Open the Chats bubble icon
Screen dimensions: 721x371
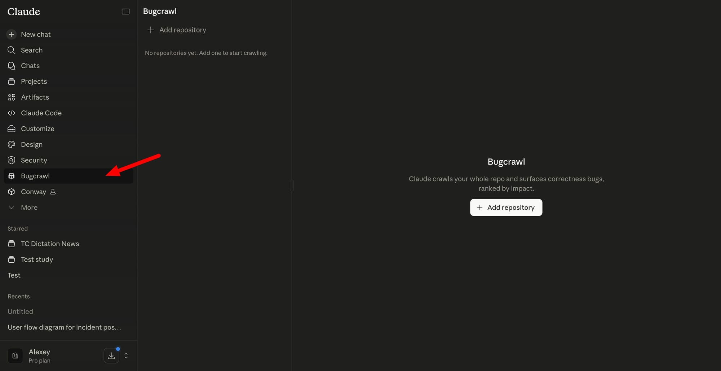[12, 66]
